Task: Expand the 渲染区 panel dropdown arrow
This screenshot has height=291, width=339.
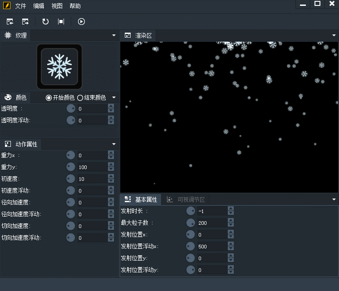Action: [334, 35]
